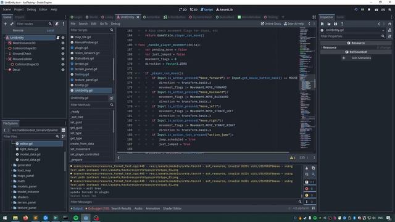
Task: Fold the _handle_player_movement function at line 166
Action: coord(136,45)
